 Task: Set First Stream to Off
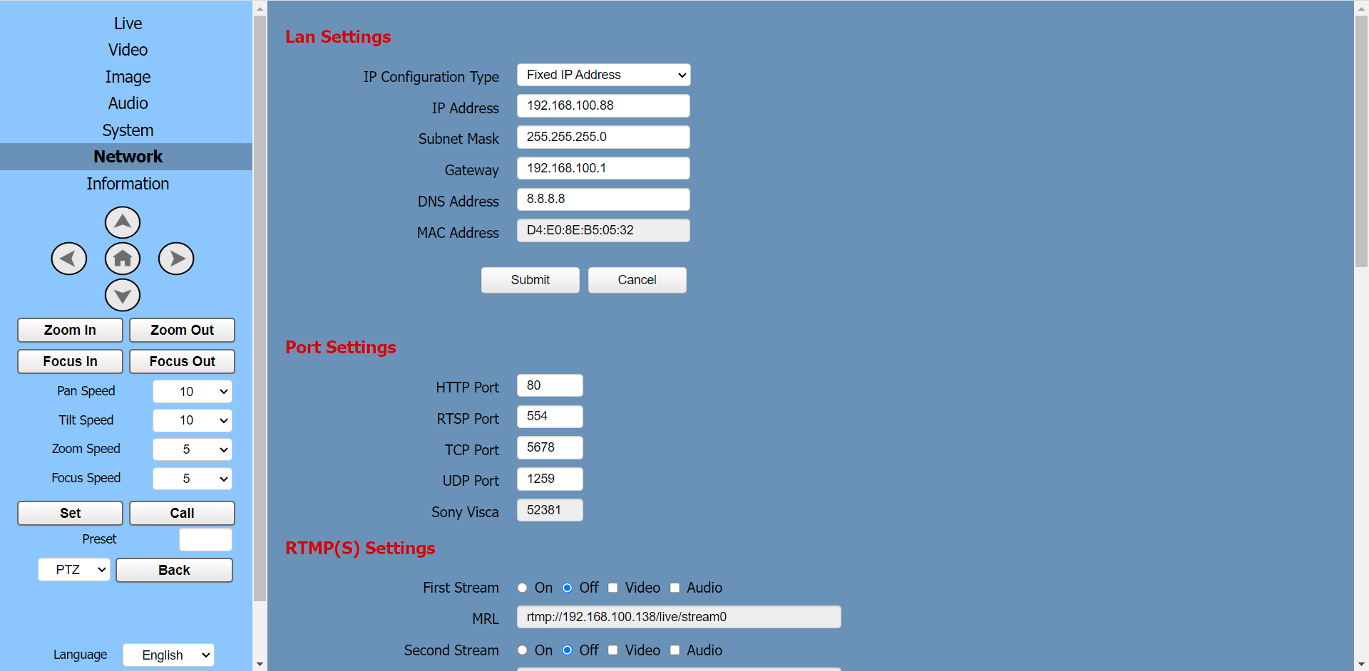568,588
